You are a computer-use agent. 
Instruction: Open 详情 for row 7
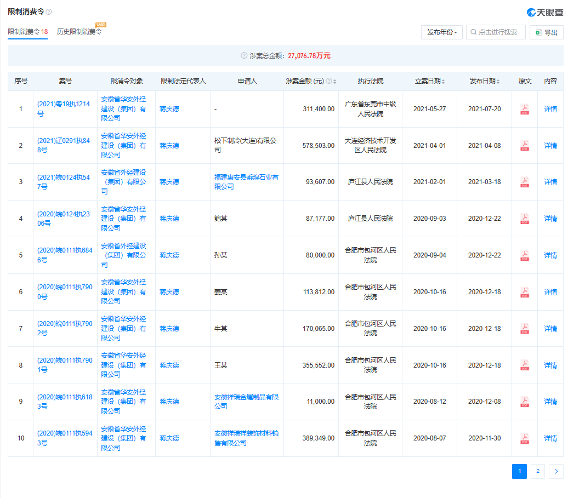[550, 329]
